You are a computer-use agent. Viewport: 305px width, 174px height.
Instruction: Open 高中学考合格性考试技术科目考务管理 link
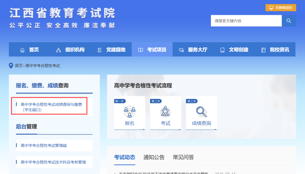pos(53,162)
